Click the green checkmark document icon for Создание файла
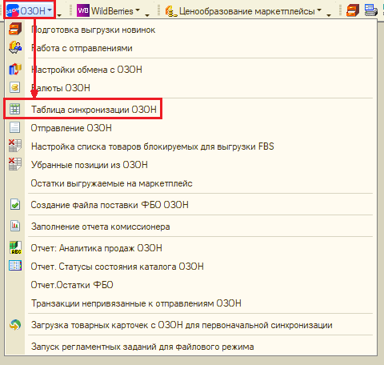384x365 pixels. (15, 204)
